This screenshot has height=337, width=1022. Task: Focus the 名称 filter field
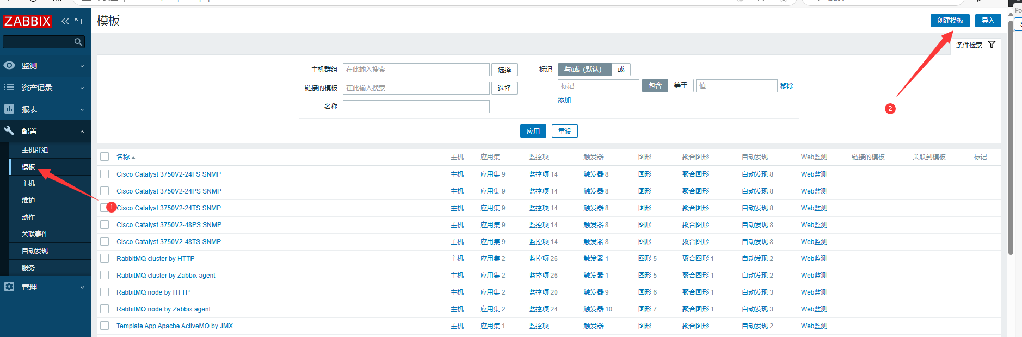coord(416,107)
